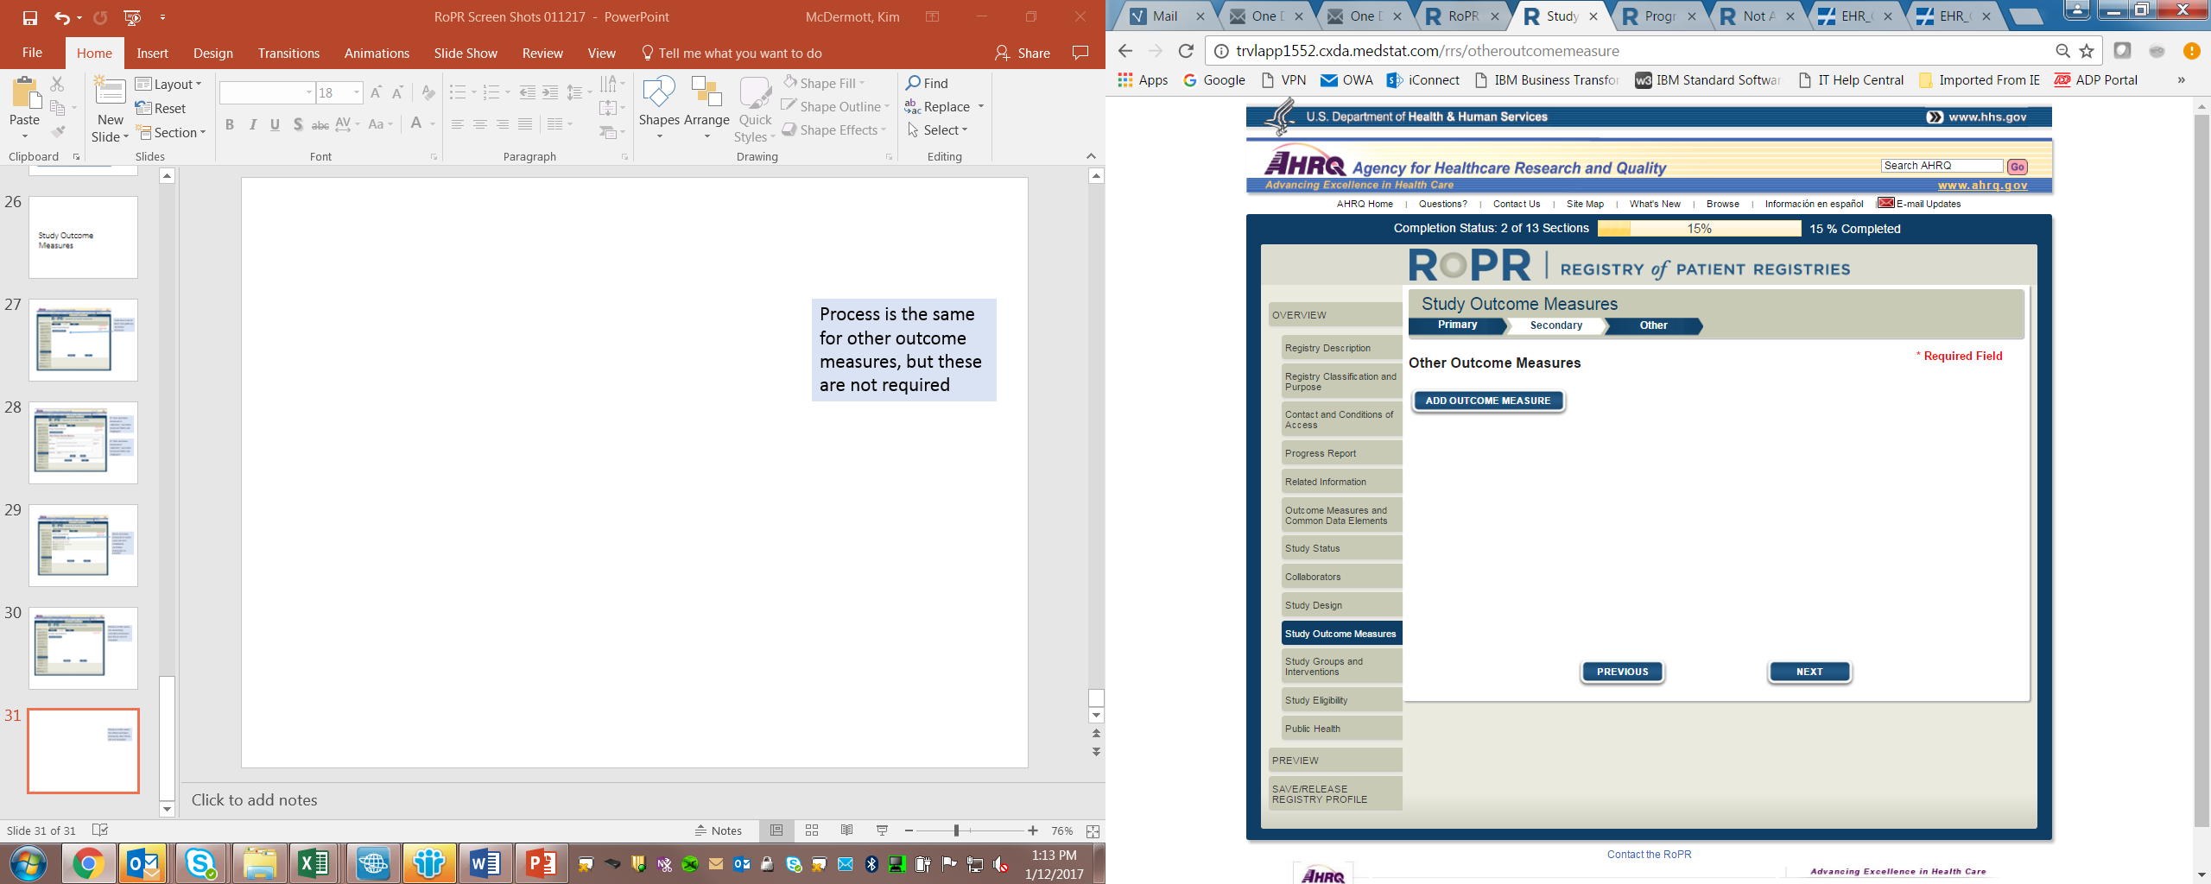This screenshot has width=2211, height=884.
Task: Align text to the left
Action: (458, 124)
